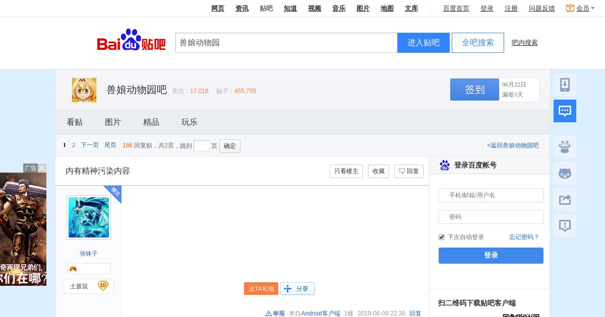Click the feedback exclamation sidebar icon
This screenshot has width=605, height=317.
565,226
